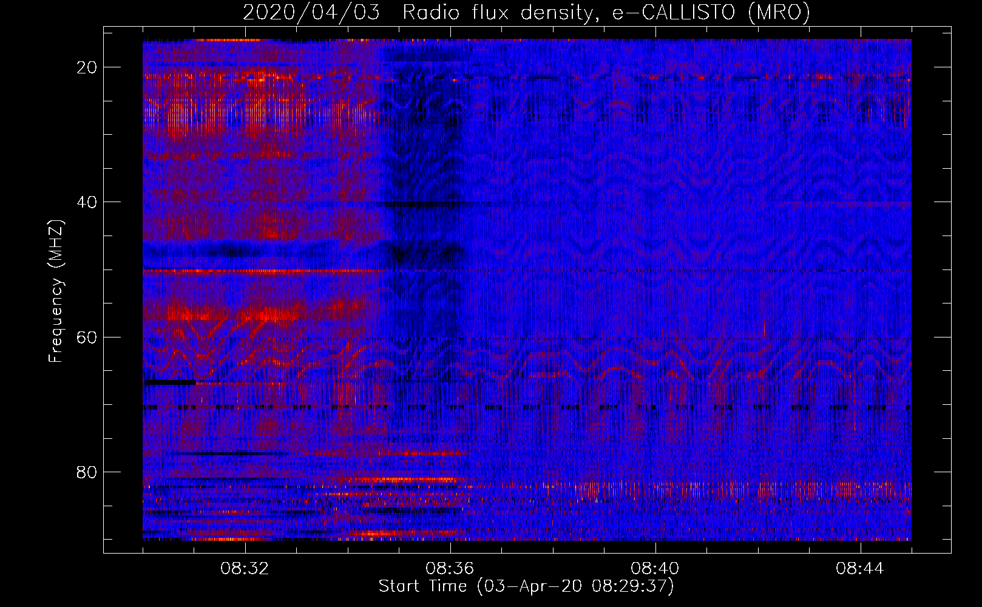
Task: Click the 40 MHz frequency tick label
Action: (87, 202)
